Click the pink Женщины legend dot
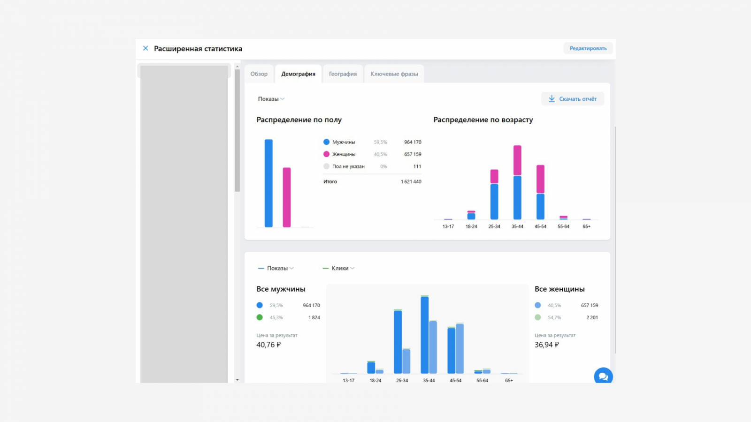The width and height of the screenshot is (751, 422). click(x=326, y=154)
